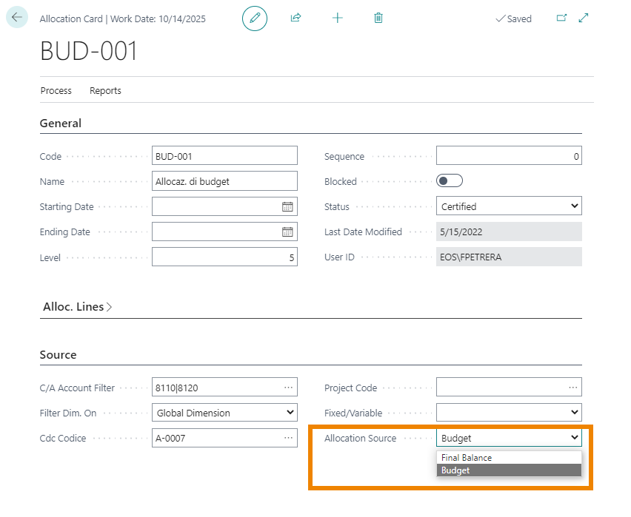Click the share icon
Image resolution: width=631 pixels, height=517 pixels.
(x=296, y=18)
